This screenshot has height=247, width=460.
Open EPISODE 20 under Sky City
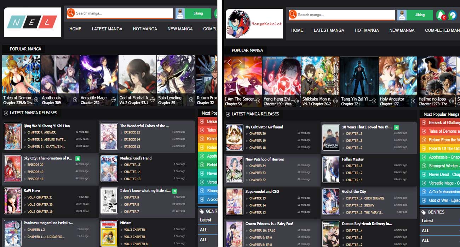[35, 165]
